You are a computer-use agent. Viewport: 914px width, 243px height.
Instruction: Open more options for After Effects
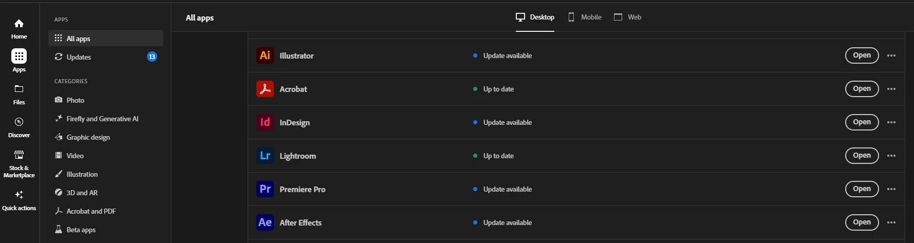(891, 222)
